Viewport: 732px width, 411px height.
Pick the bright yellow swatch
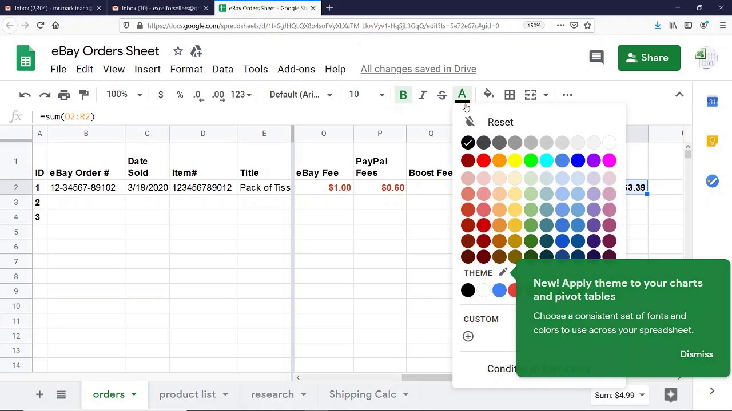pyautogui.click(x=515, y=161)
